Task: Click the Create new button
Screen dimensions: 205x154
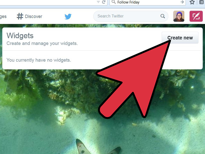Action: click(x=180, y=38)
